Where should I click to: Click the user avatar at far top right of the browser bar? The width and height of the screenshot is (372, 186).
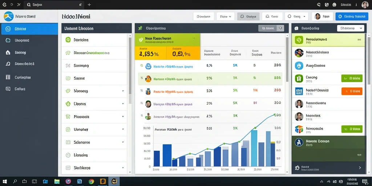click(365, 4)
